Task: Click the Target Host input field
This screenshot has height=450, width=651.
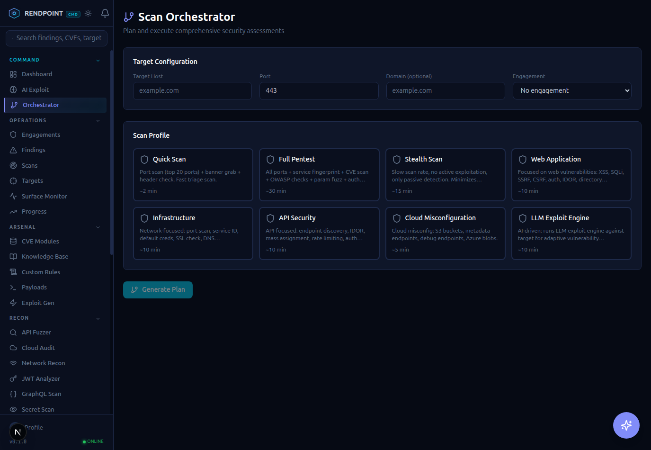Action: (192, 90)
